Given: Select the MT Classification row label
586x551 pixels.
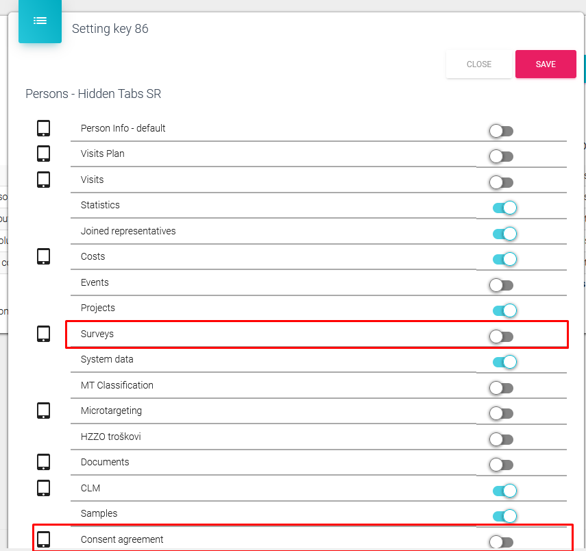Looking at the screenshot, I should click(x=117, y=385).
